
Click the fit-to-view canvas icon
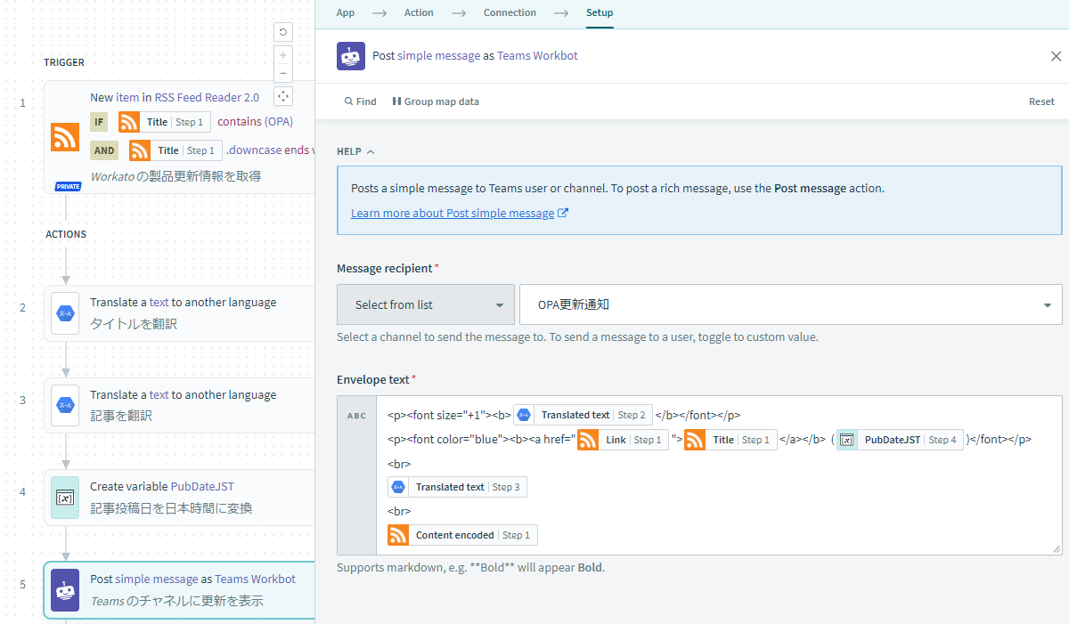283,95
